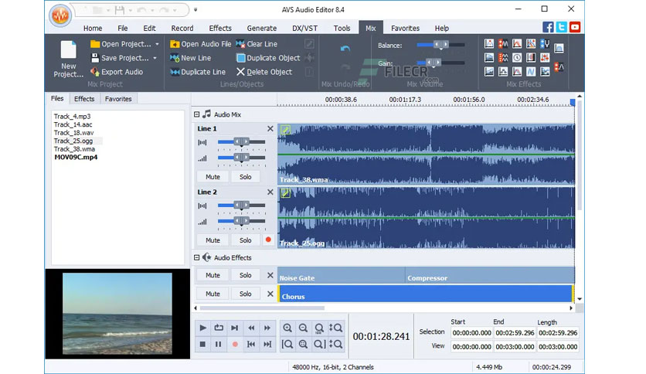Viewport: 646px width, 374px height.
Task: Remove the Chorus effects line
Action: pos(270,294)
